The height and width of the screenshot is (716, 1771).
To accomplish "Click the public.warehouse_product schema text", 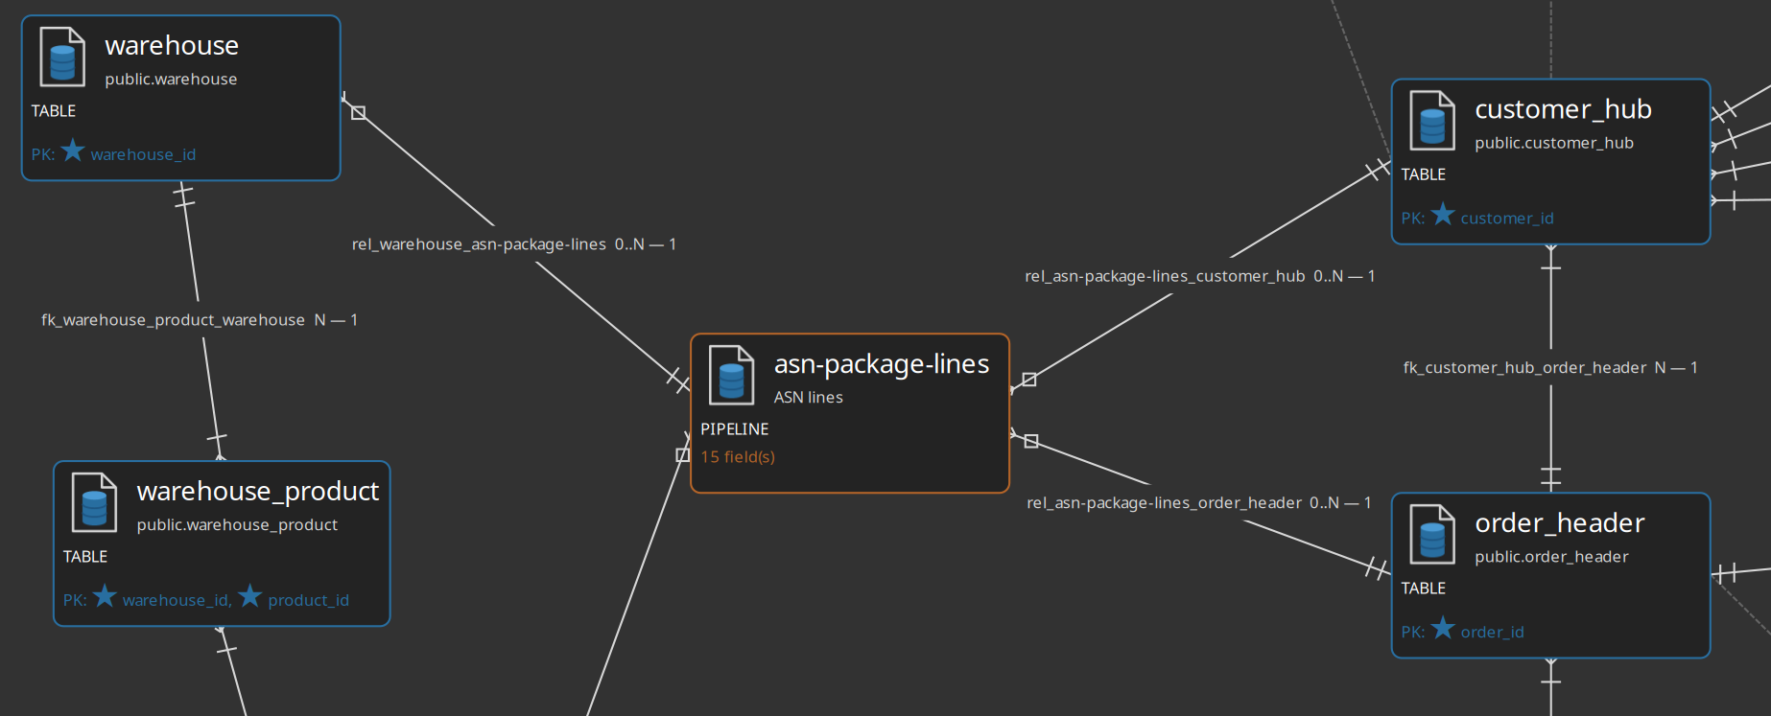I will [x=237, y=525].
